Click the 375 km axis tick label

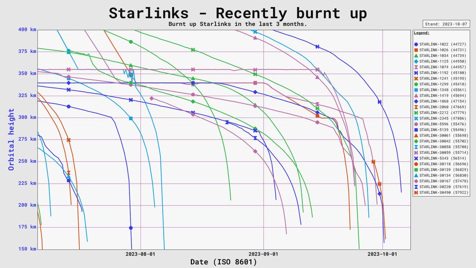pyautogui.click(x=27, y=51)
